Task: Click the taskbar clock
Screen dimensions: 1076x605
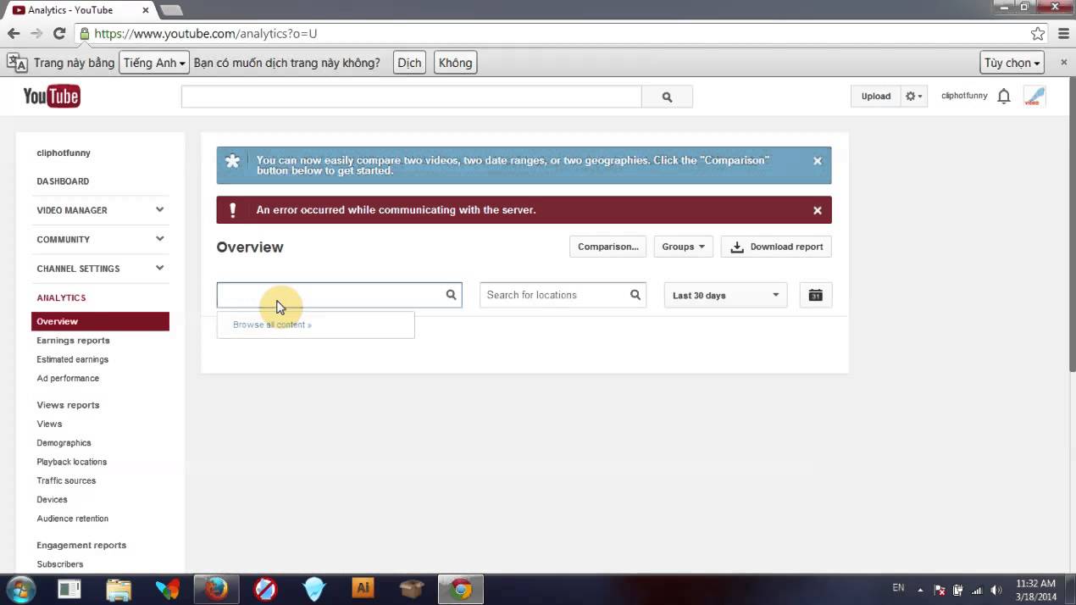Action: coord(1035,590)
